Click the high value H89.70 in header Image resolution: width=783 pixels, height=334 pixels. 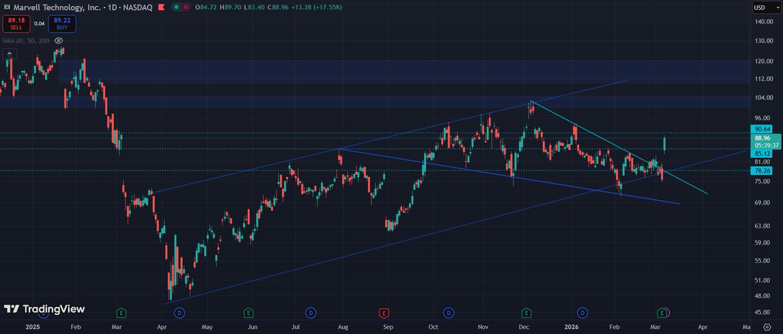[x=230, y=7]
